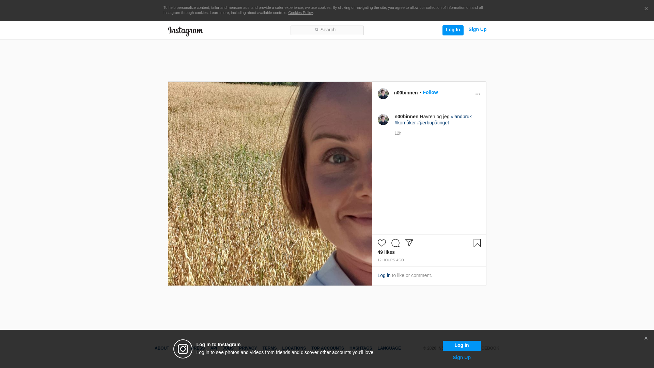Open the Sign Up link in header
This screenshot has width=654, height=368.
click(477, 30)
